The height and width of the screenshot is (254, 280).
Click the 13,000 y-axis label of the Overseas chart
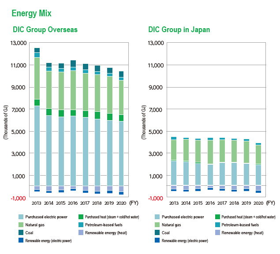pyautogui.click(x=19, y=43)
